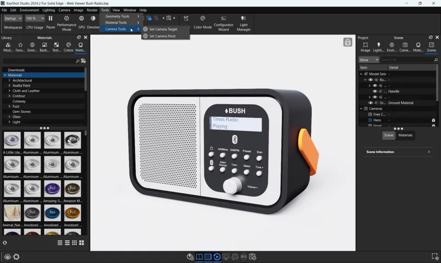Open Material tab in Project panel
The image size is (441, 263).
[418, 47]
